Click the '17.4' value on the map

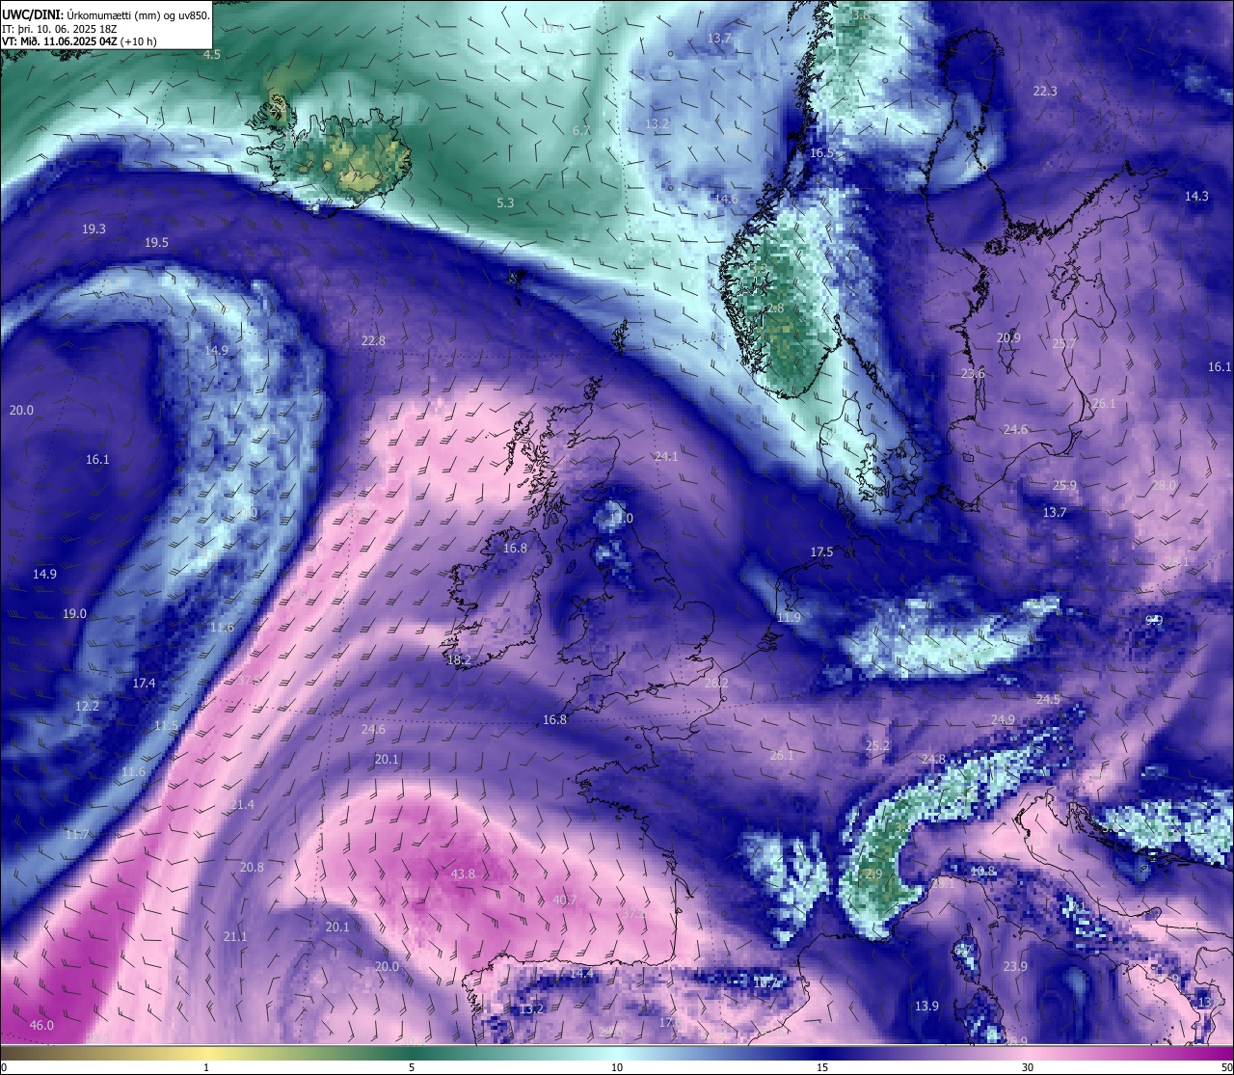pyautogui.click(x=144, y=684)
